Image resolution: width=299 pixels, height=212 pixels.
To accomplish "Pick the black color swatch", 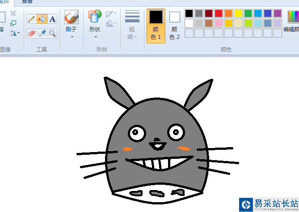I will 189,13.
